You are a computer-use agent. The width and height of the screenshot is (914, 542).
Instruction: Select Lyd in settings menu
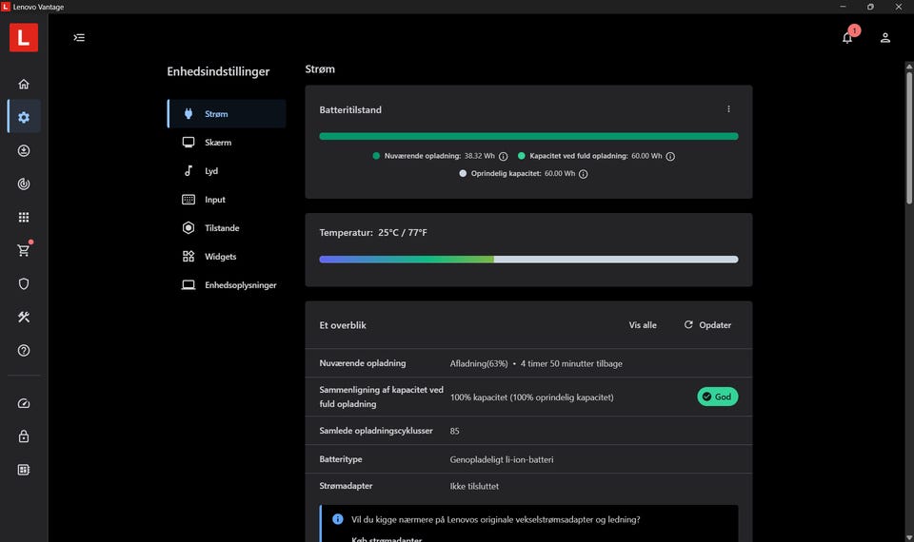[227, 170]
